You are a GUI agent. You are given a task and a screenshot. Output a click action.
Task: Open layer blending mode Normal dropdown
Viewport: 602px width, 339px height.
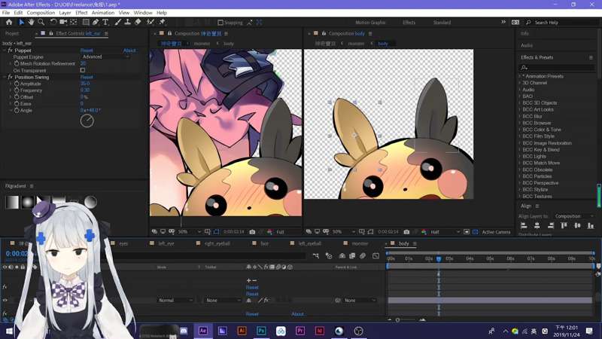pyautogui.click(x=175, y=300)
